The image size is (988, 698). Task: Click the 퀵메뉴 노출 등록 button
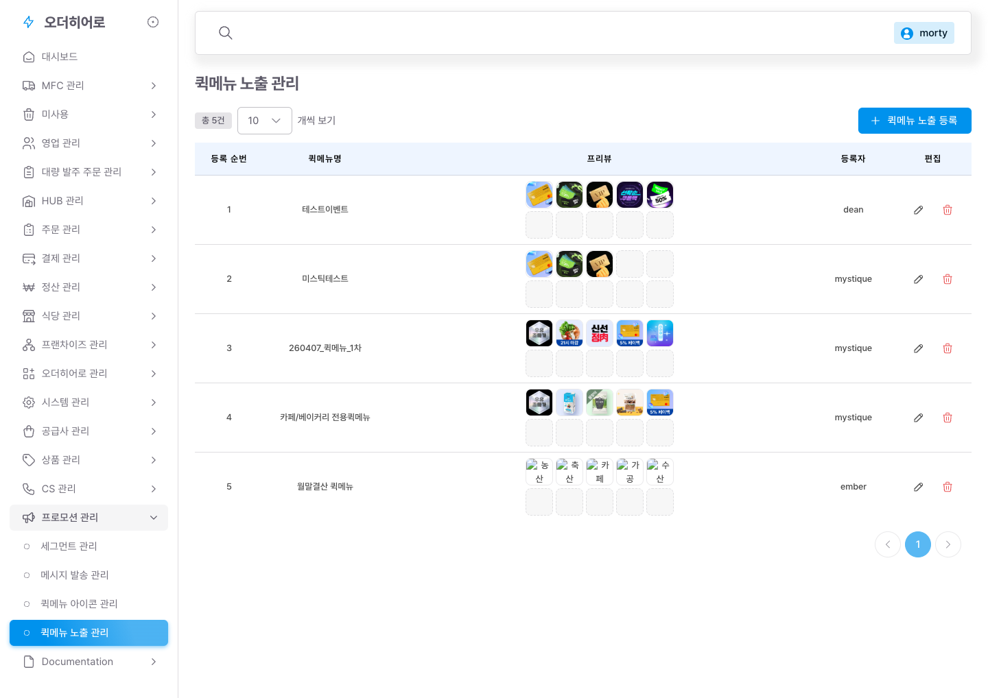915,121
